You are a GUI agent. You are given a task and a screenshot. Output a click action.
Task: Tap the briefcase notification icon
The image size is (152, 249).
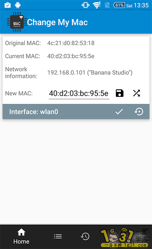(8, 5)
